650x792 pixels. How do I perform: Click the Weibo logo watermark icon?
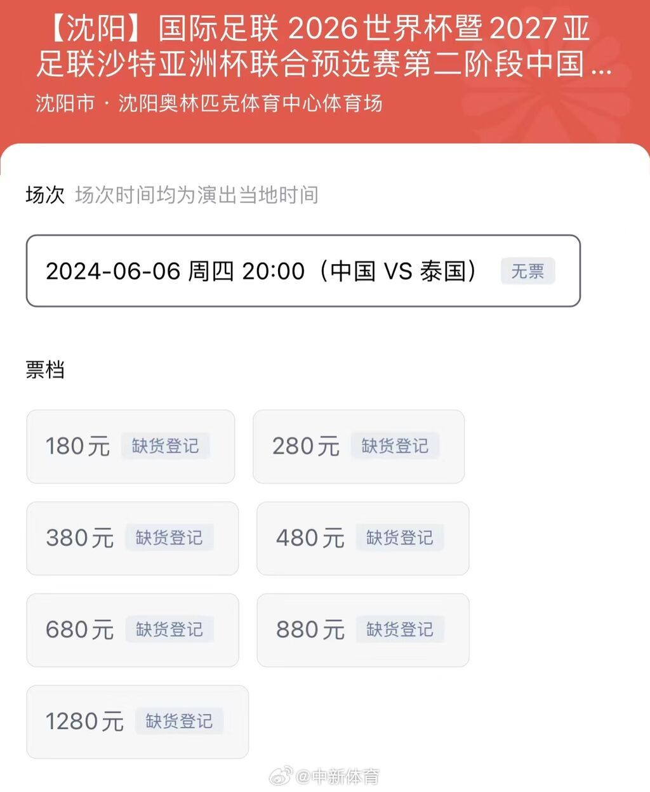281,775
